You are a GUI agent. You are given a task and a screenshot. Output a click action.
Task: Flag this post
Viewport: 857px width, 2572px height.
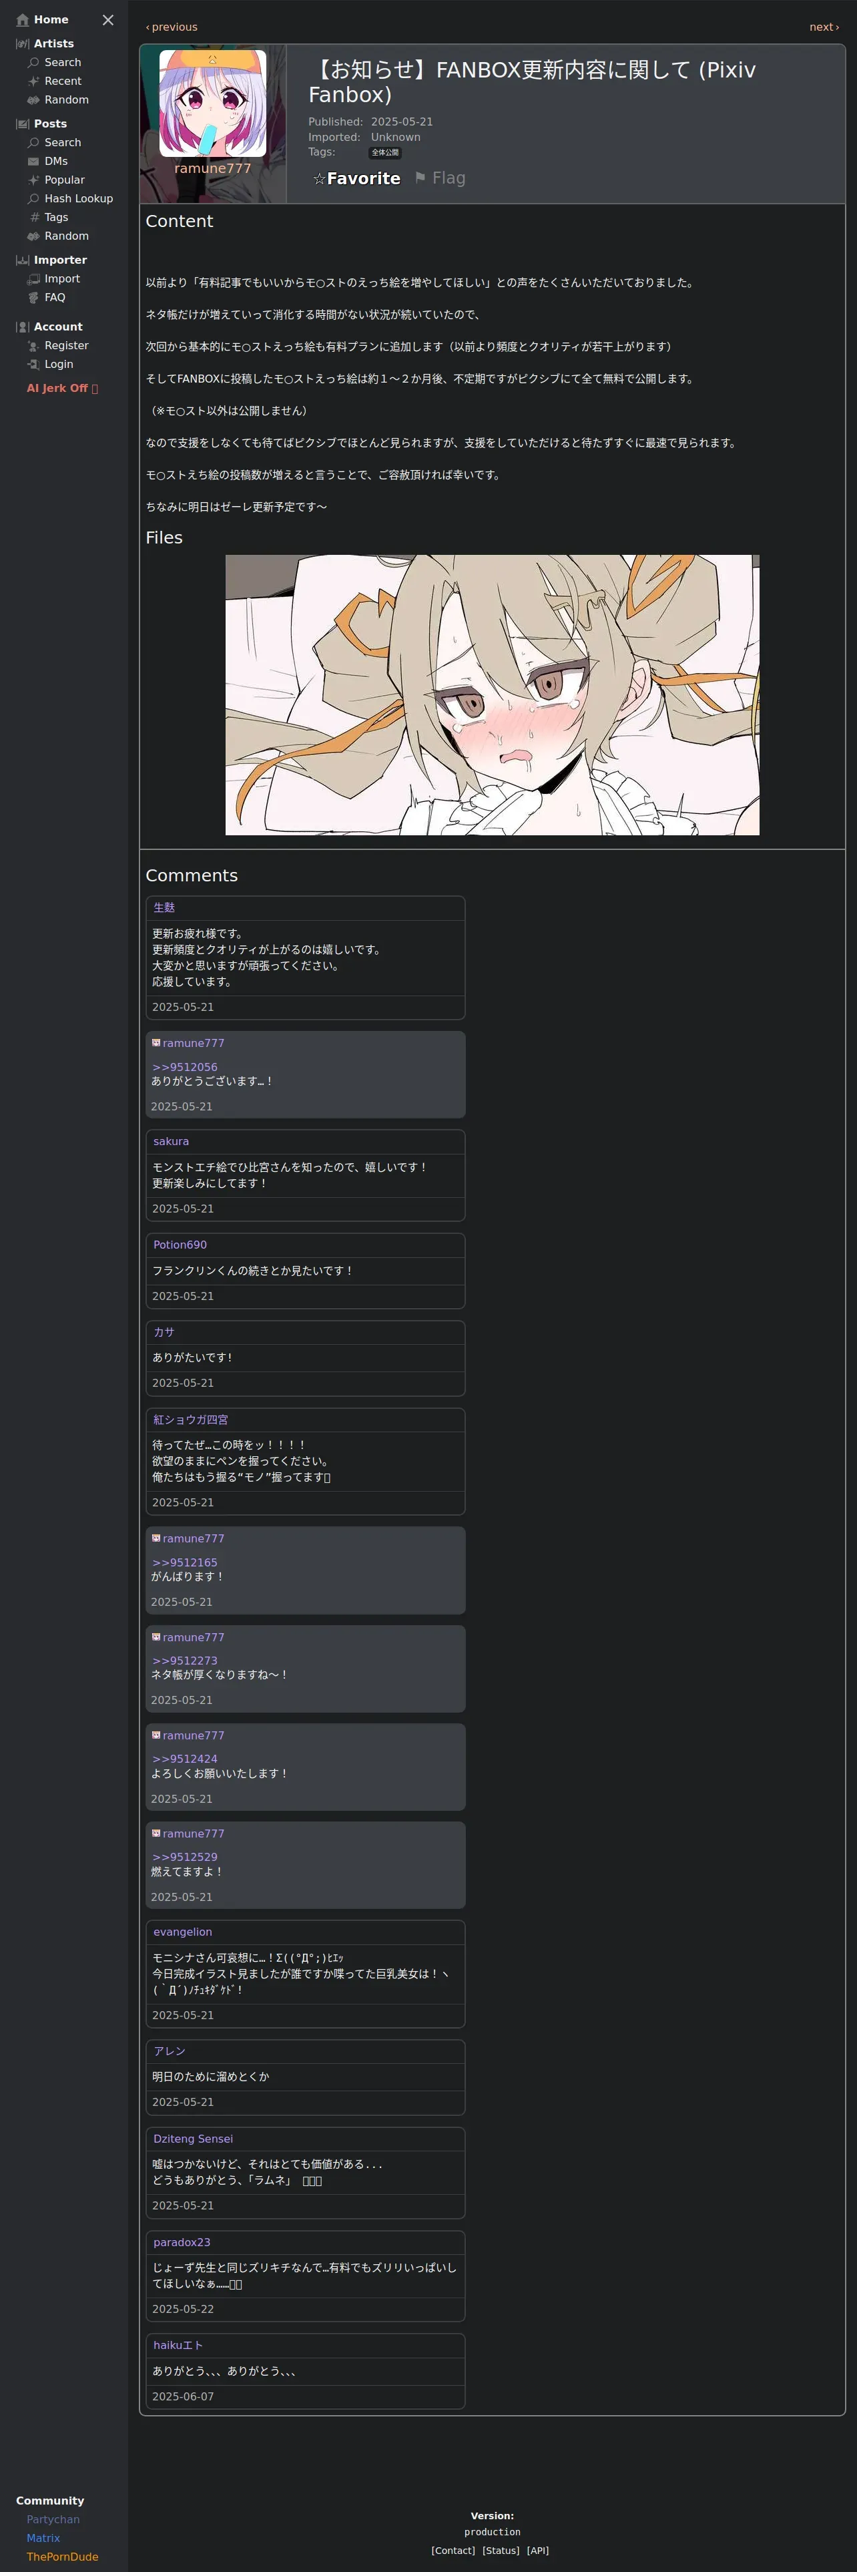(440, 179)
